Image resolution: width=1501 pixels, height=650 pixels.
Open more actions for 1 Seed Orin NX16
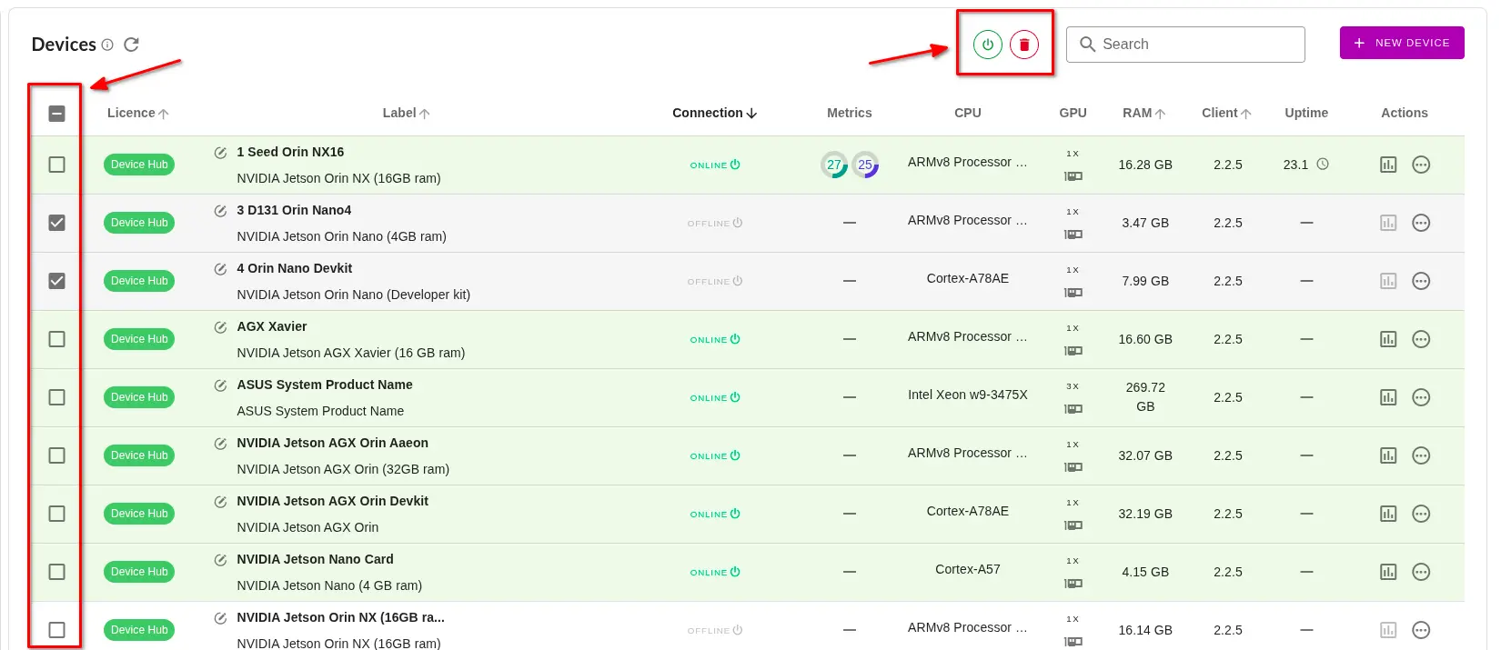[1421, 165]
